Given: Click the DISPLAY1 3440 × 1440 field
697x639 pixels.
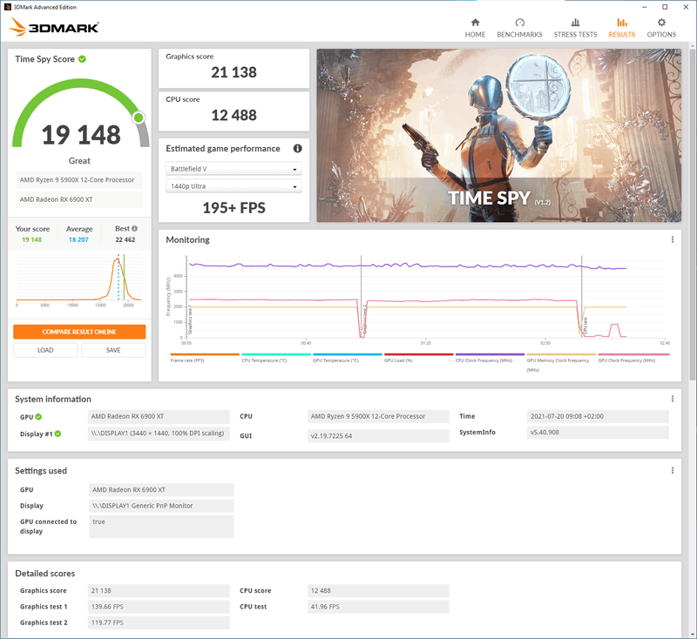Looking at the screenshot, I should click(x=159, y=434).
